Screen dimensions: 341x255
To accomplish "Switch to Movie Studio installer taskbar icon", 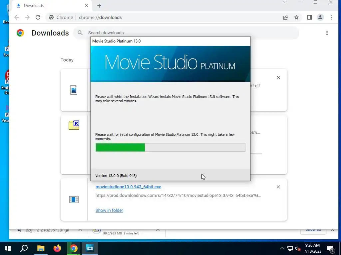I will coord(90,248).
